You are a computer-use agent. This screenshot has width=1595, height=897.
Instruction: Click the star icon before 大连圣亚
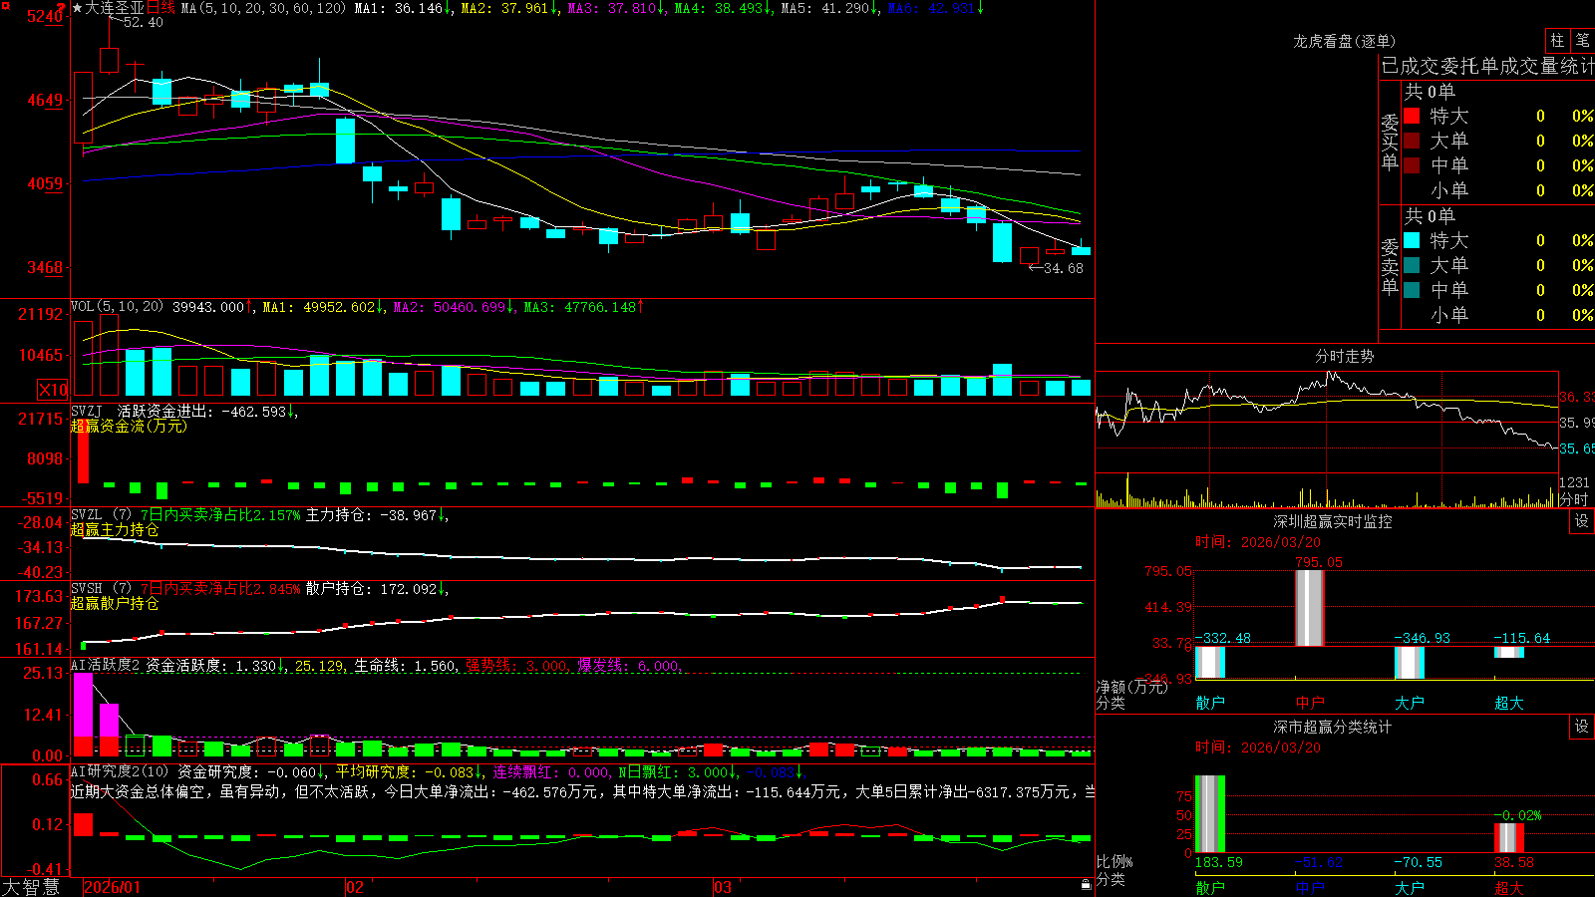click(x=77, y=8)
